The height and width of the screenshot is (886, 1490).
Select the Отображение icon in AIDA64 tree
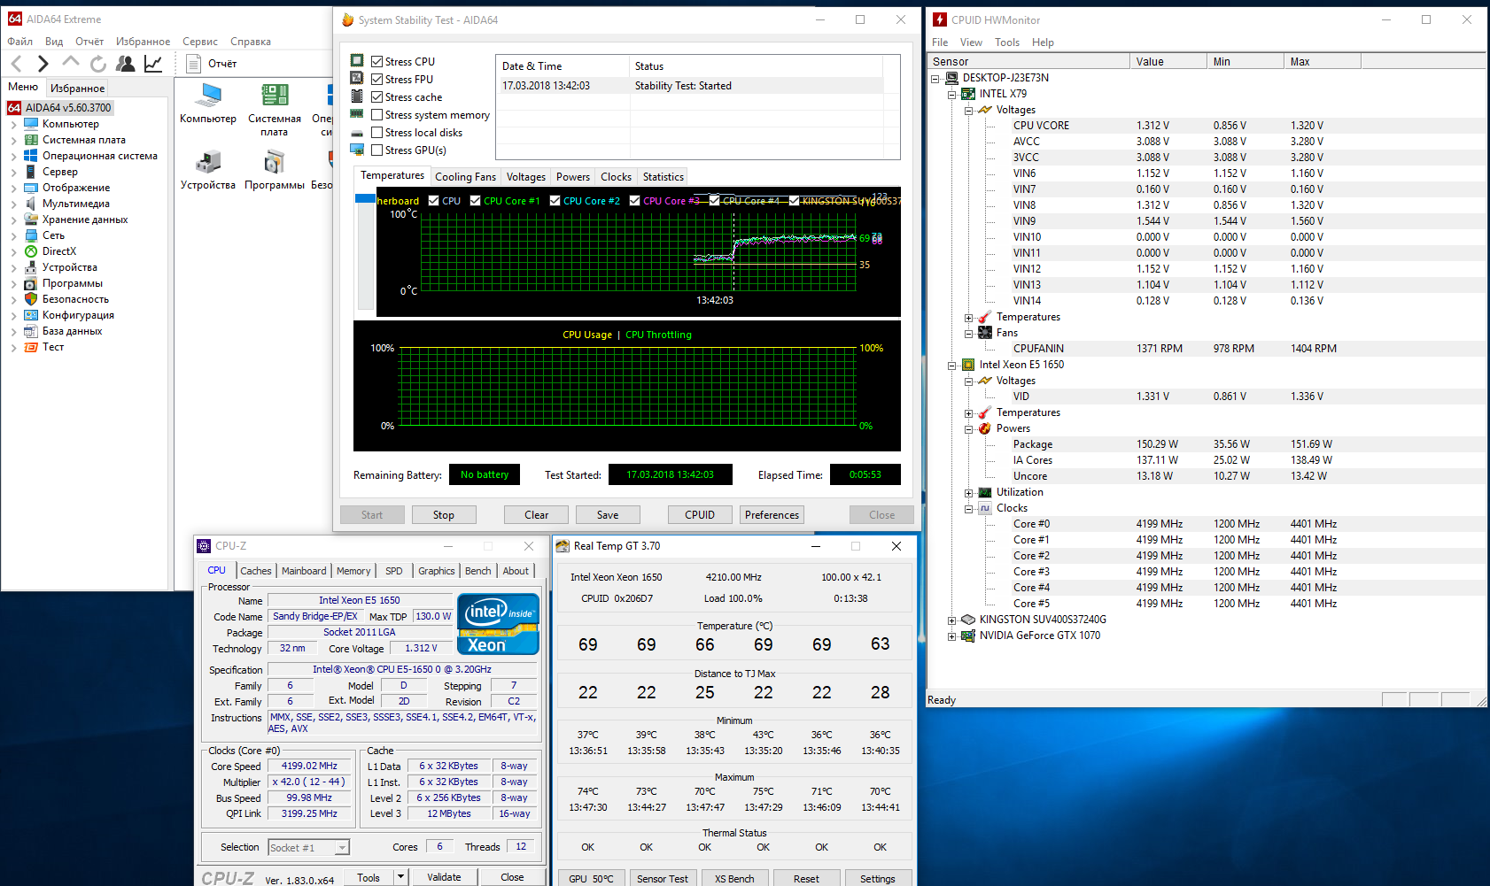coord(31,188)
